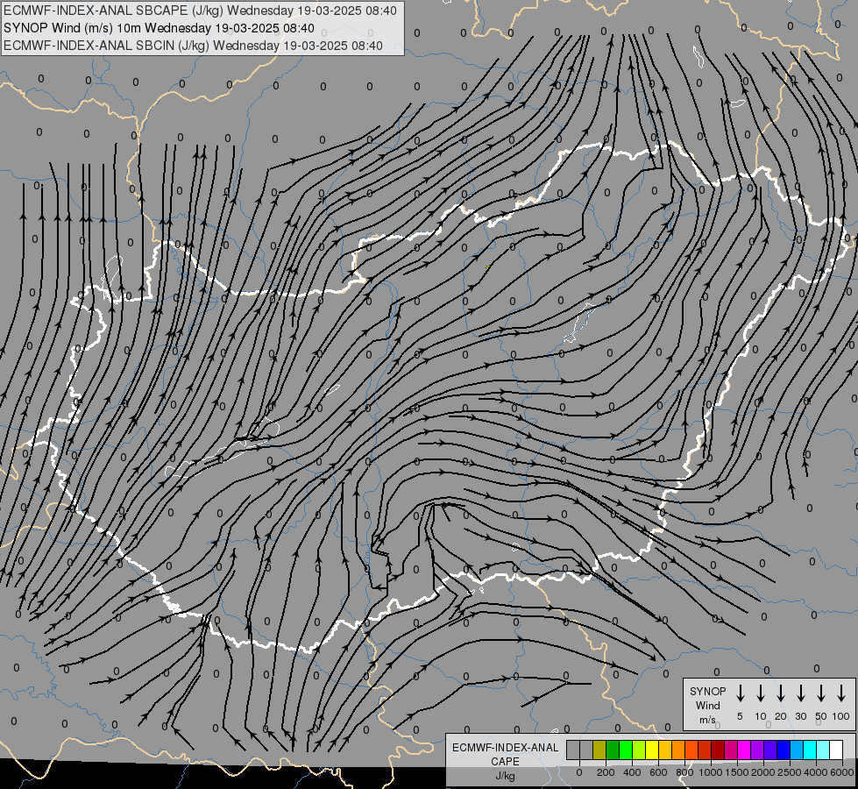858x789 pixels.
Task: Click the '30' value in wind legend
Action: pos(800,716)
